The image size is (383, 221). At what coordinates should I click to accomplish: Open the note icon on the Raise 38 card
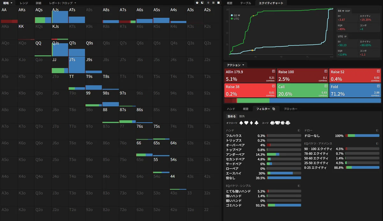point(274,86)
